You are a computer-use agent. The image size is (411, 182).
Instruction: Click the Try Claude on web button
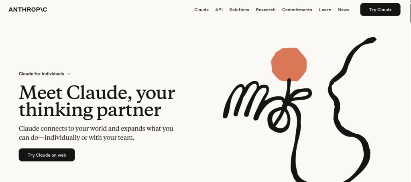click(47, 155)
